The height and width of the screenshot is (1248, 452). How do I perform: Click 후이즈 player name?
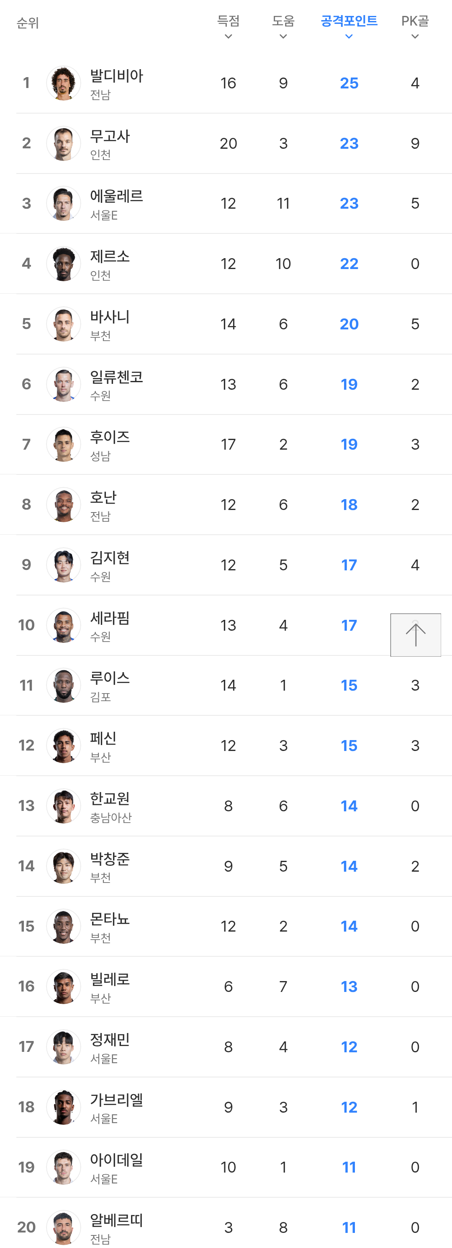(110, 437)
